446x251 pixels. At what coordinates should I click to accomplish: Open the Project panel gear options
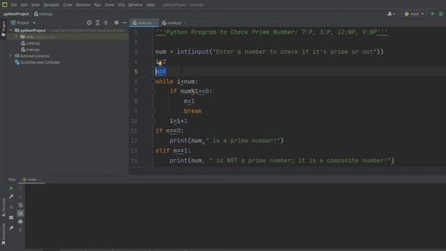click(116, 23)
